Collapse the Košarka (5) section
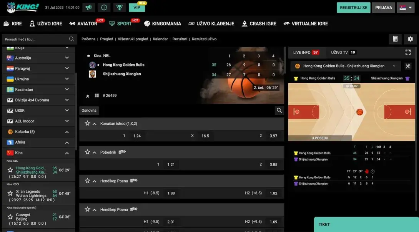This screenshot has width=419, height=232. (x=67, y=132)
